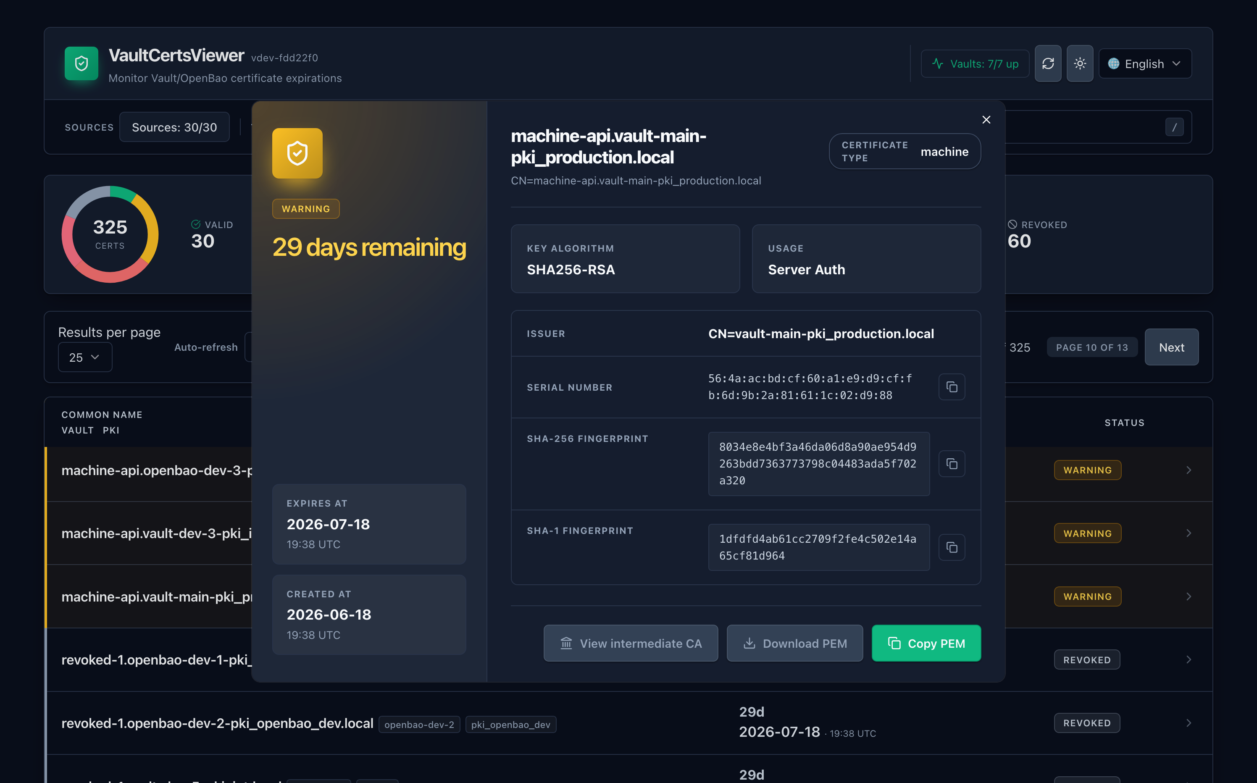1257x783 pixels.
Task: Expand the revoked-1.openbao-dev-2 row chevron
Action: coord(1189,723)
